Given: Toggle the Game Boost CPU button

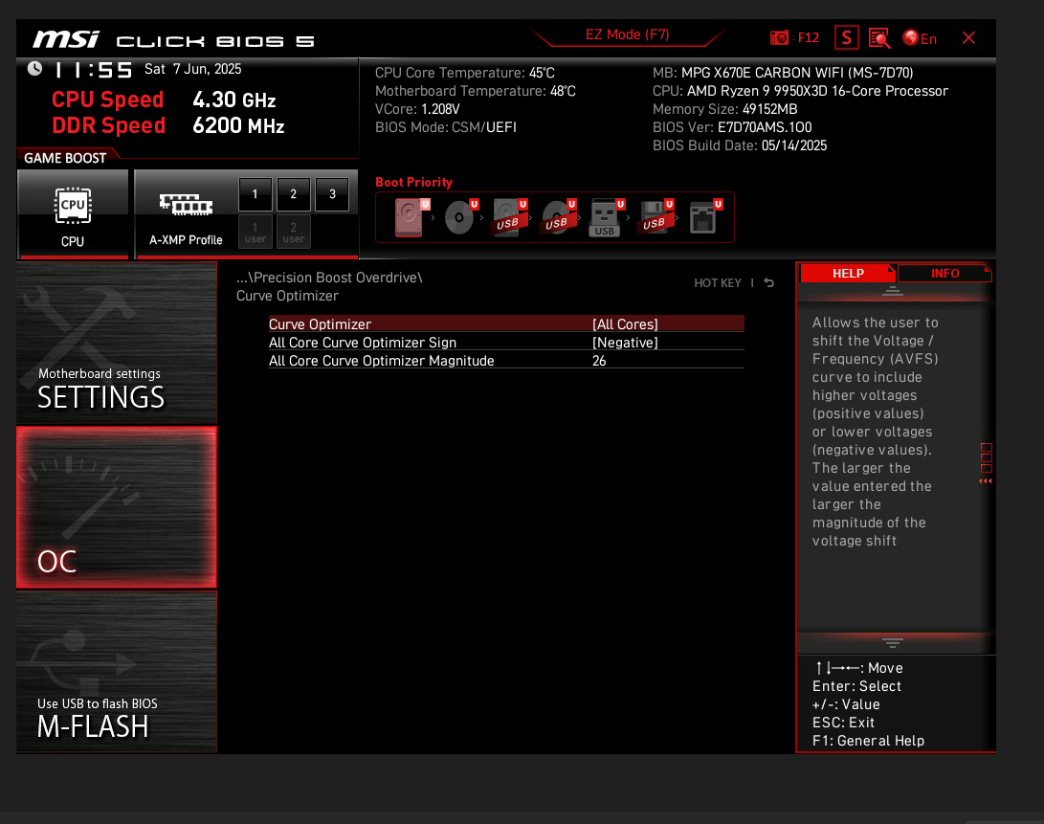Looking at the screenshot, I should click(x=73, y=213).
